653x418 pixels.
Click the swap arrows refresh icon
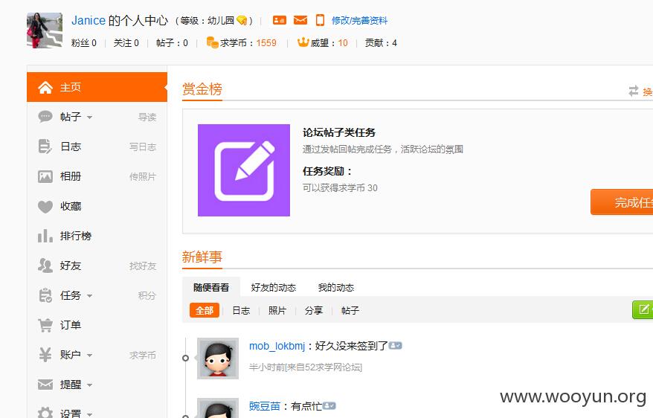pyautogui.click(x=634, y=91)
